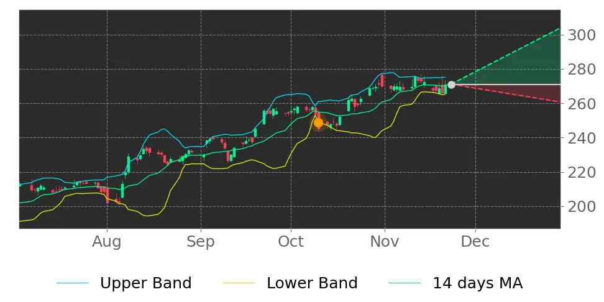The width and height of the screenshot is (604, 302).
Task: Click the green 14 days MA legend line
Action: (405, 283)
